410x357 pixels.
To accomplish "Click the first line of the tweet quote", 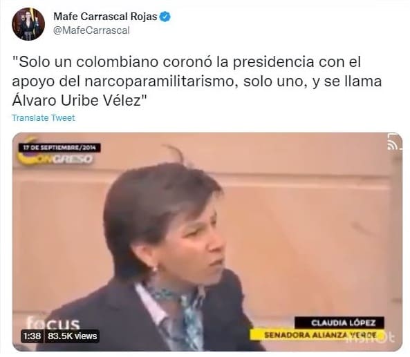I will (x=187, y=62).
